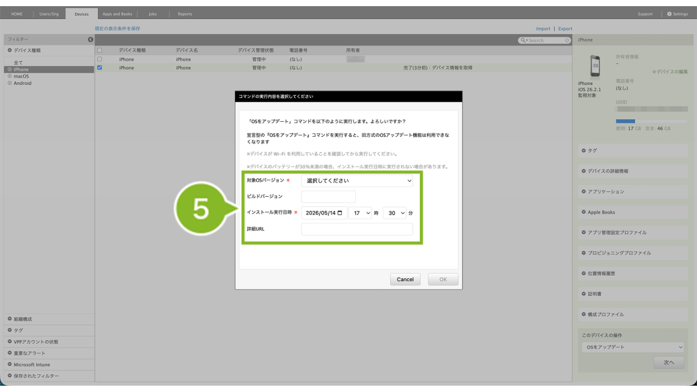
Task: Select 全て in device type filter
Action: tap(18, 63)
